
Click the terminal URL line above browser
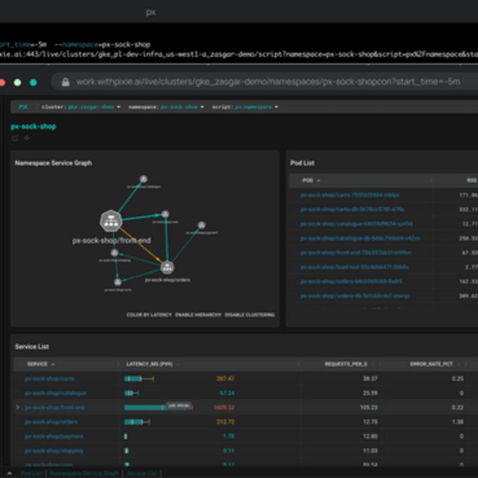click(x=239, y=54)
